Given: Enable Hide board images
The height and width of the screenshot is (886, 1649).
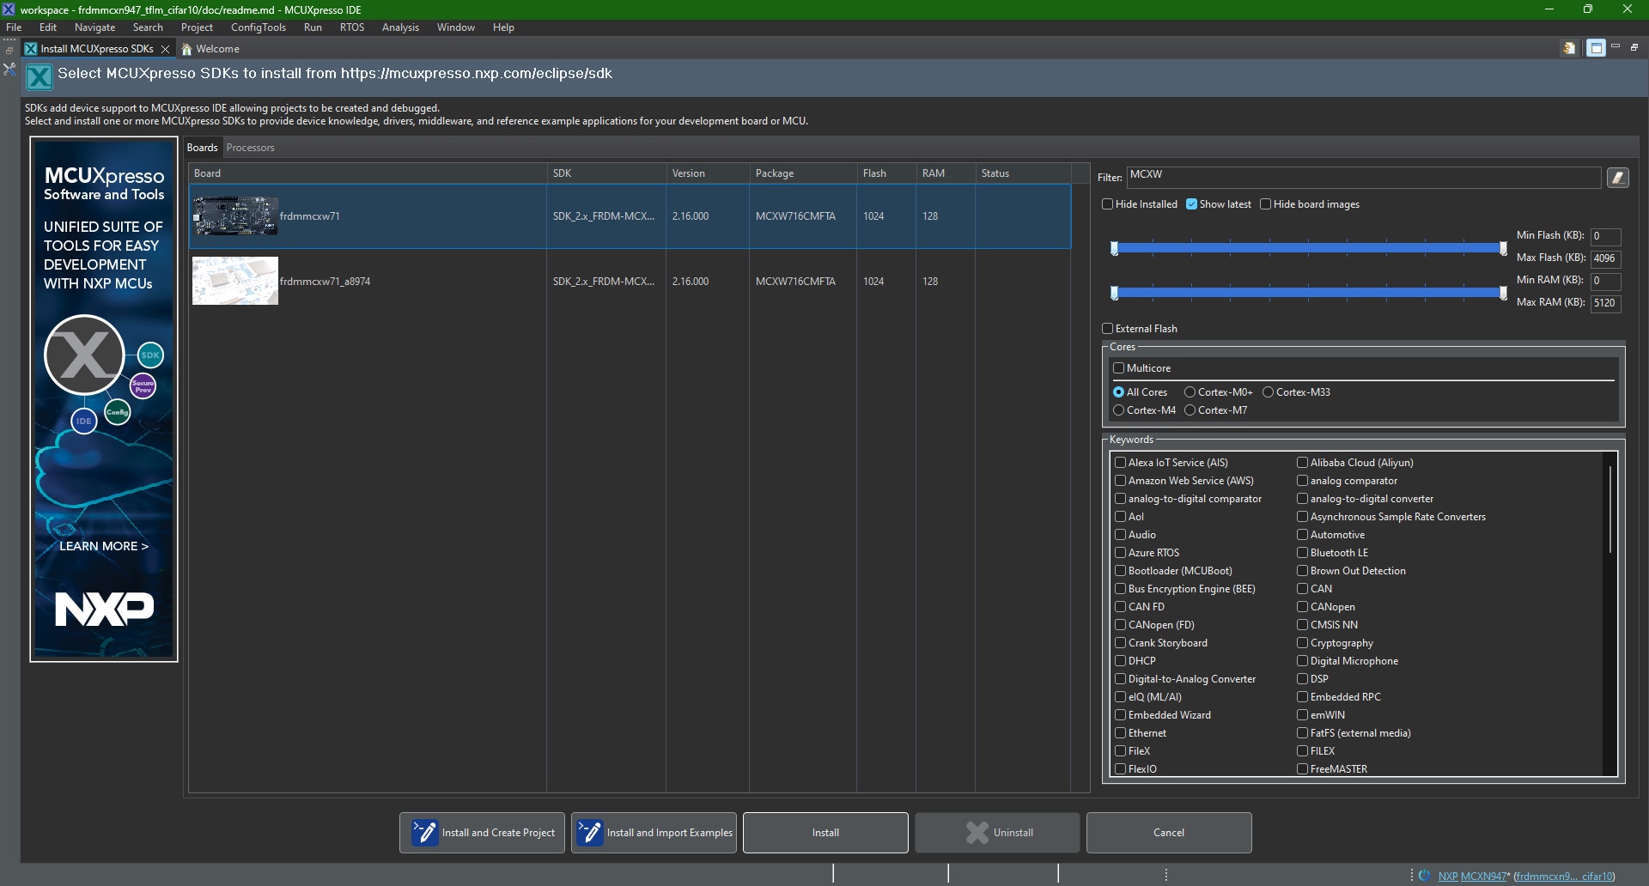Looking at the screenshot, I should 1265,204.
